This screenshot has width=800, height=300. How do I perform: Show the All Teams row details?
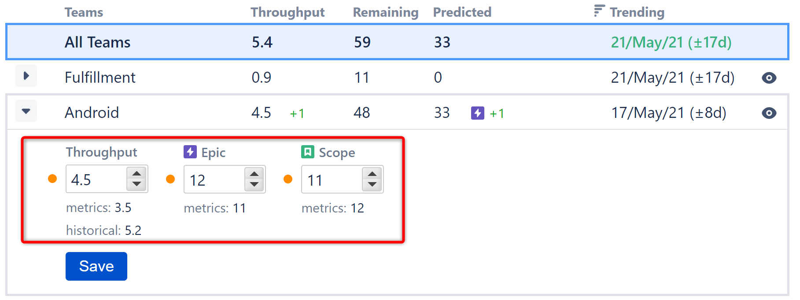click(x=97, y=42)
